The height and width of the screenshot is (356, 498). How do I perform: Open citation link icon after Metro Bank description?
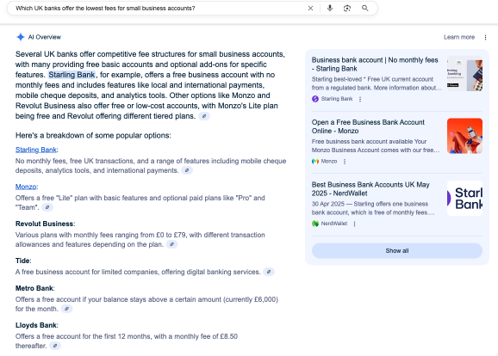[66, 309]
